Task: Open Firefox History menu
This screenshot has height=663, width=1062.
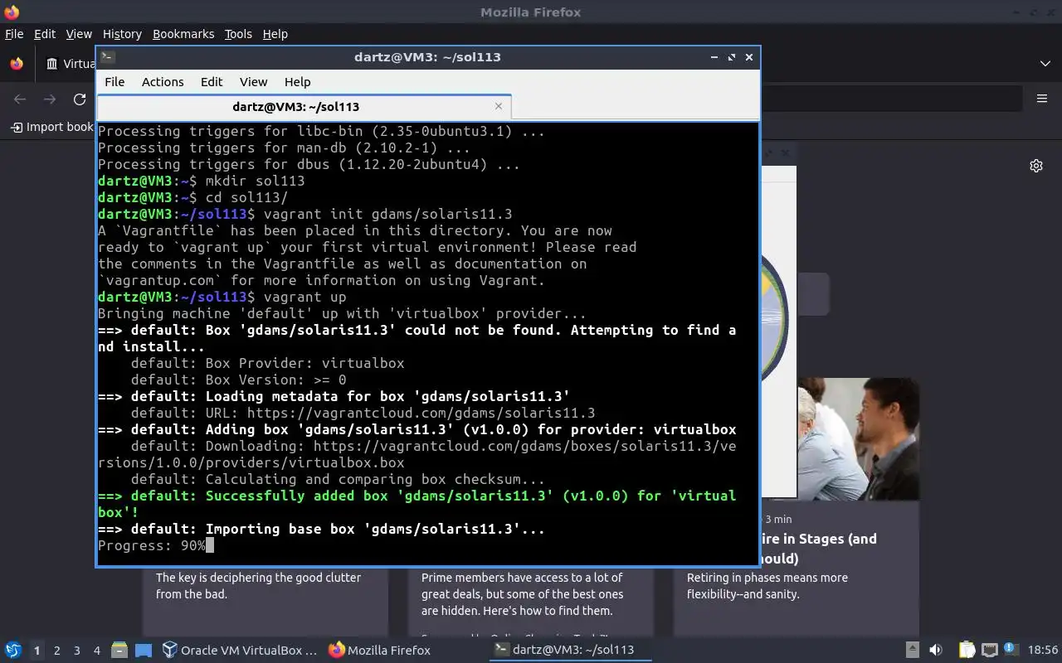Action: [x=122, y=34]
